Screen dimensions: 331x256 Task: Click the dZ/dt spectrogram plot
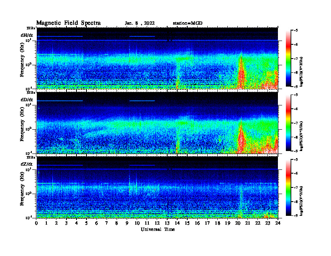click(157, 187)
